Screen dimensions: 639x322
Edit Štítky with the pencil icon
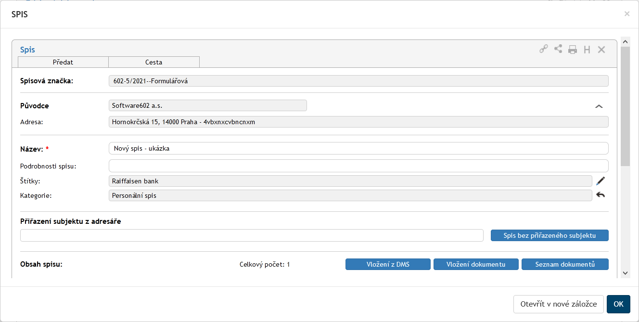[600, 181]
